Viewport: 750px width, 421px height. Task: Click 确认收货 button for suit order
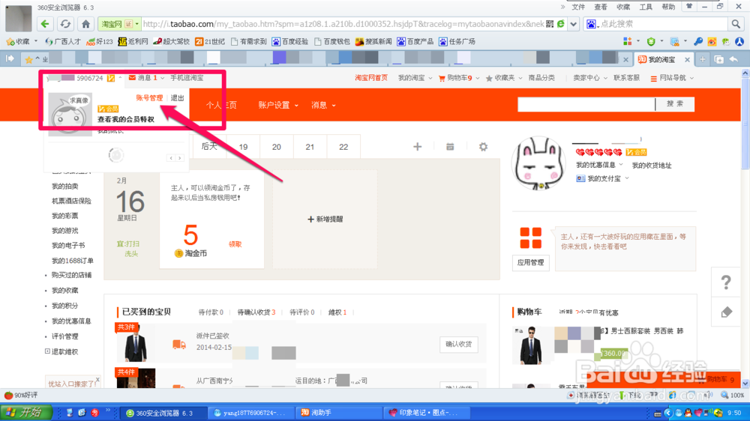[458, 344]
